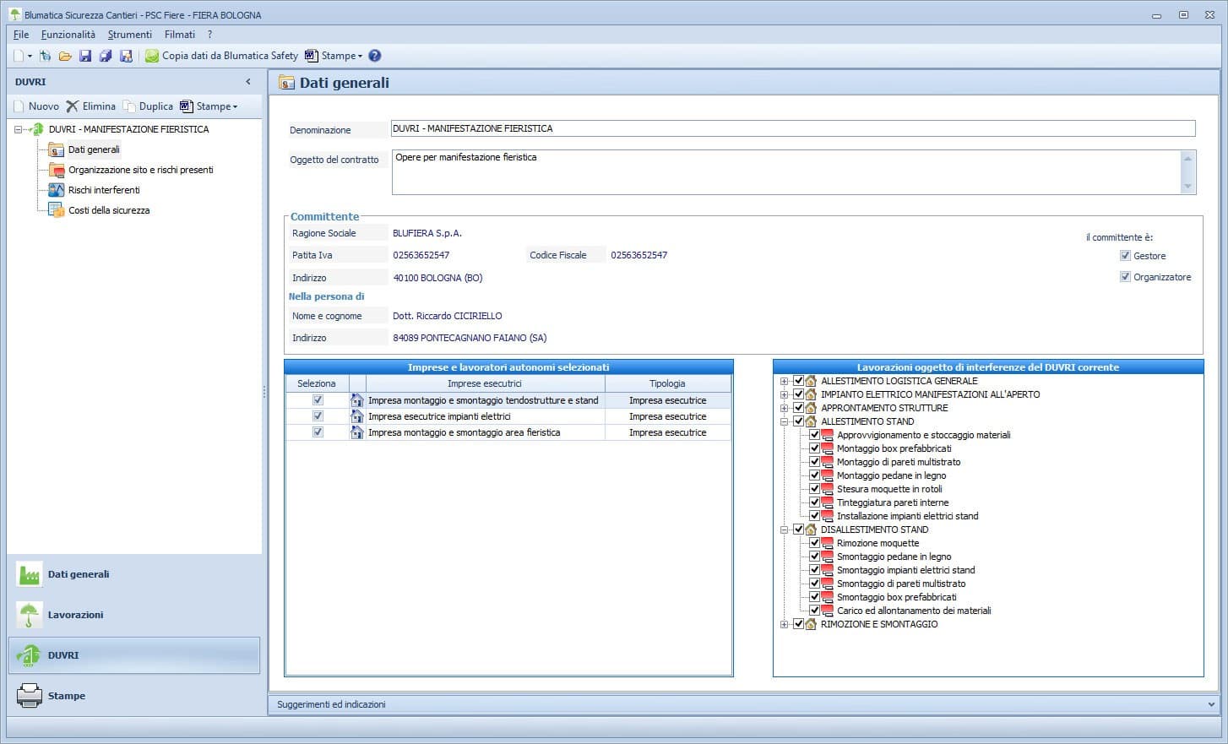Open the Stampe dropdown in the top toolbar

pos(334,56)
